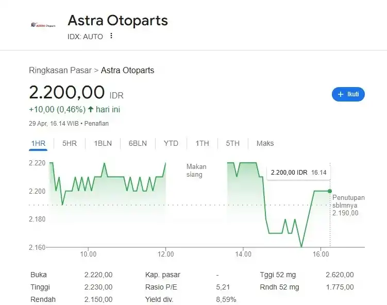This screenshot has width=387, height=305.
Task: Click the Ringkasan Pasar breadcrumb link
Action: coord(60,70)
